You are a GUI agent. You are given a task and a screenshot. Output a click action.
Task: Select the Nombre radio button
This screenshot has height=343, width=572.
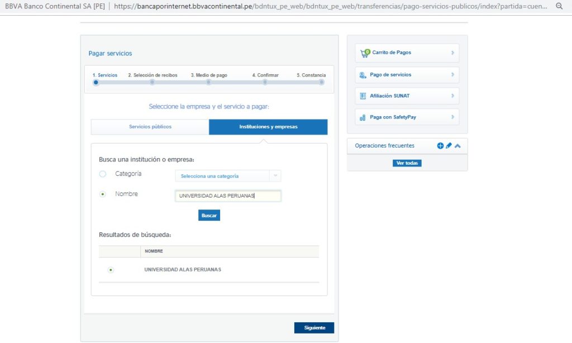(103, 194)
